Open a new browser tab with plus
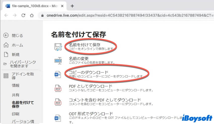214x124 pixels. point(72,6)
